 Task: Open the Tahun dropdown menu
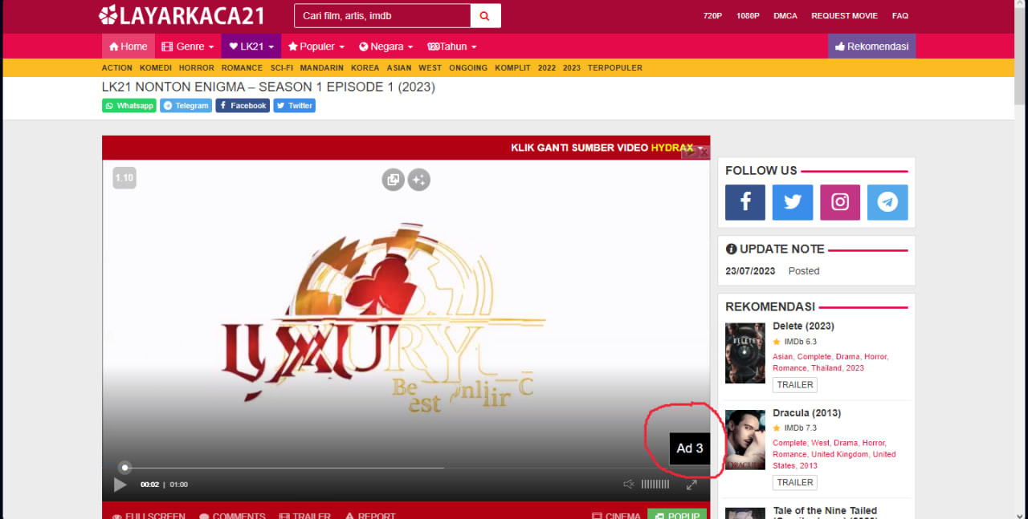[x=452, y=47]
